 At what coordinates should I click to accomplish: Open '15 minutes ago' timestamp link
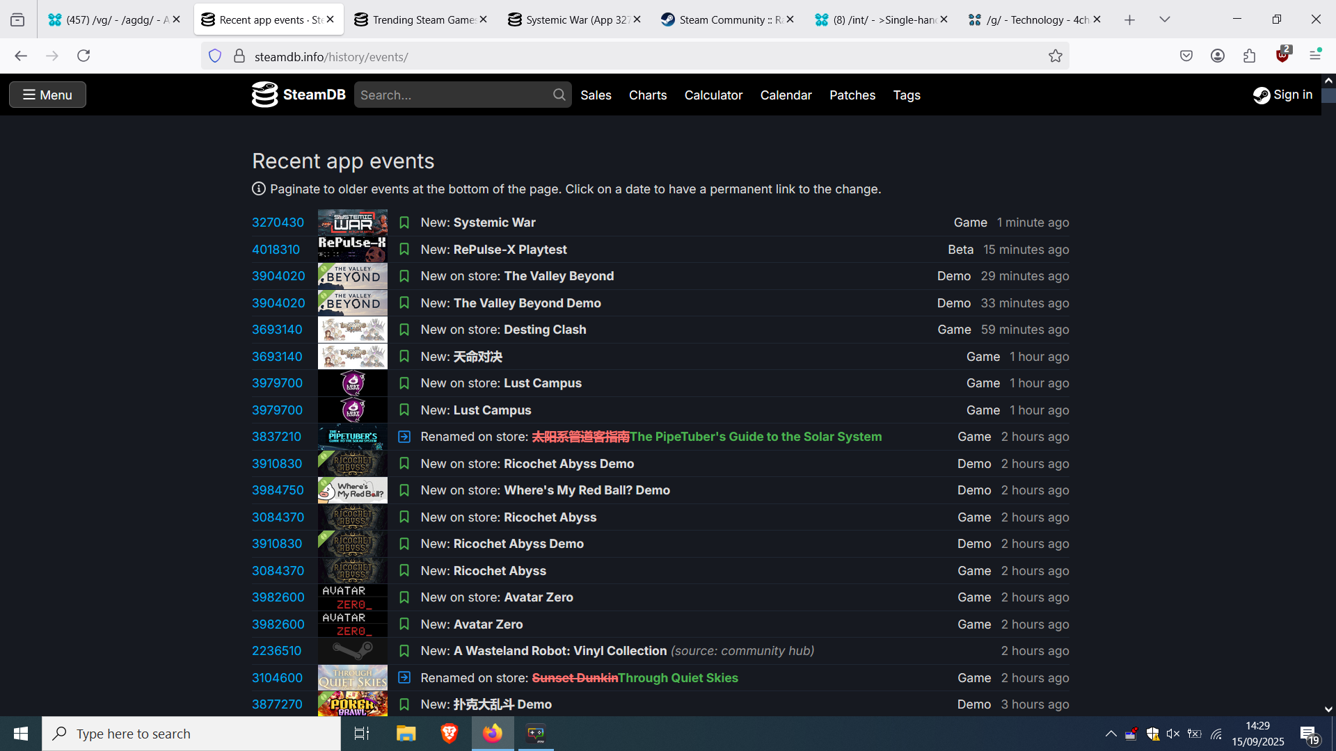[1026, 250]
